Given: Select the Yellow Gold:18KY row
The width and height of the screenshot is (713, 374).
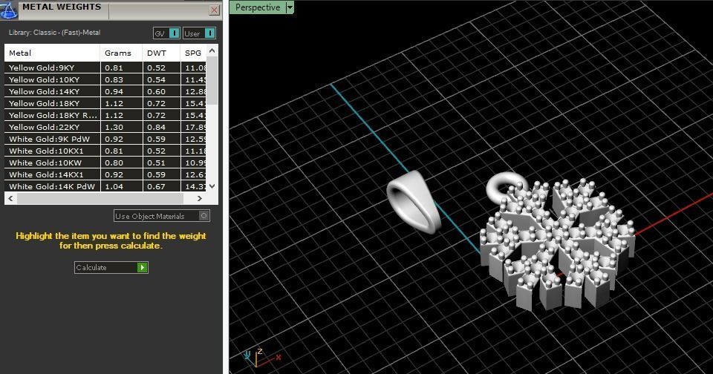Looking at the screenshot, I should pos(105,103).
